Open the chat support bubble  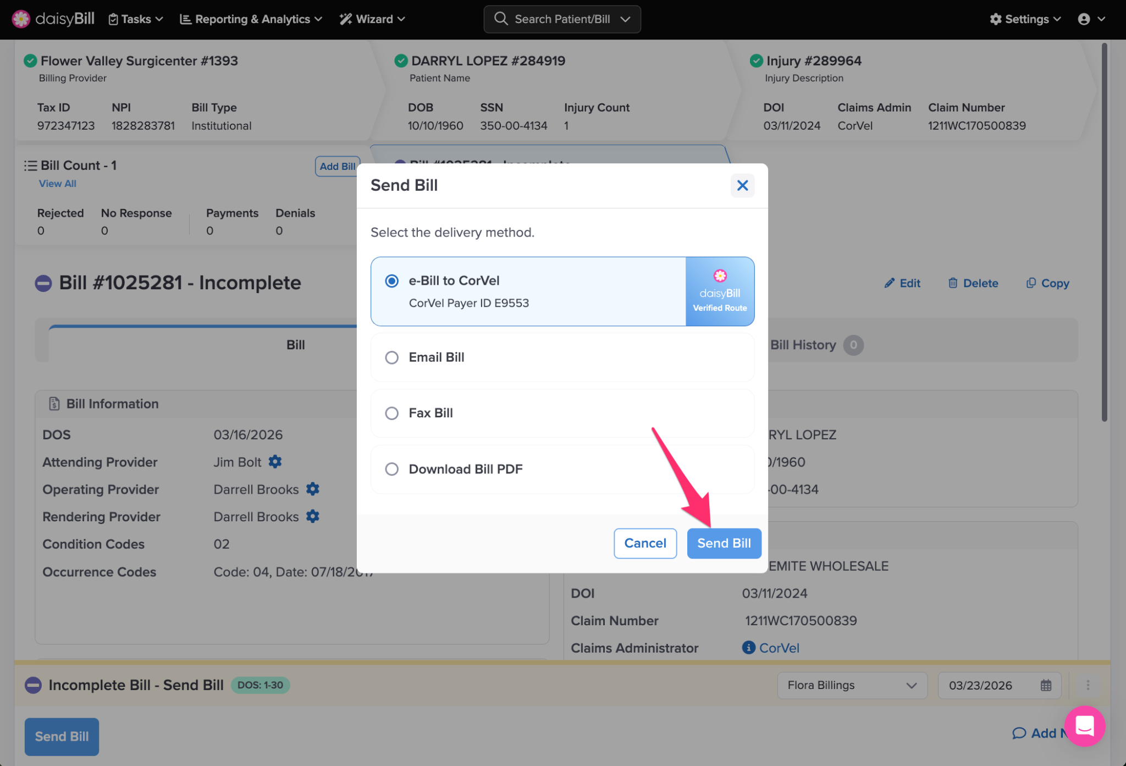pos(1084,726)
